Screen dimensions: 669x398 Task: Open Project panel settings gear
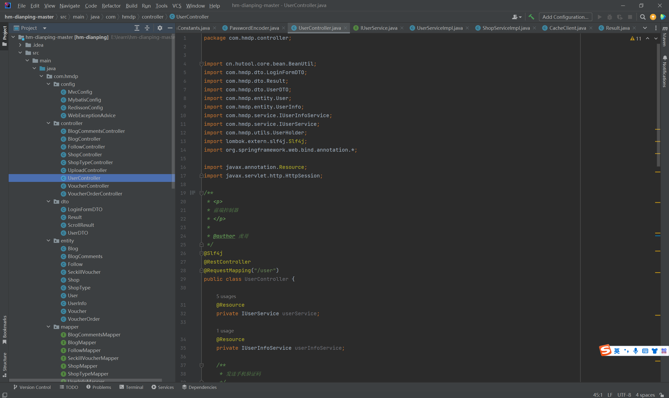point(160,28)
